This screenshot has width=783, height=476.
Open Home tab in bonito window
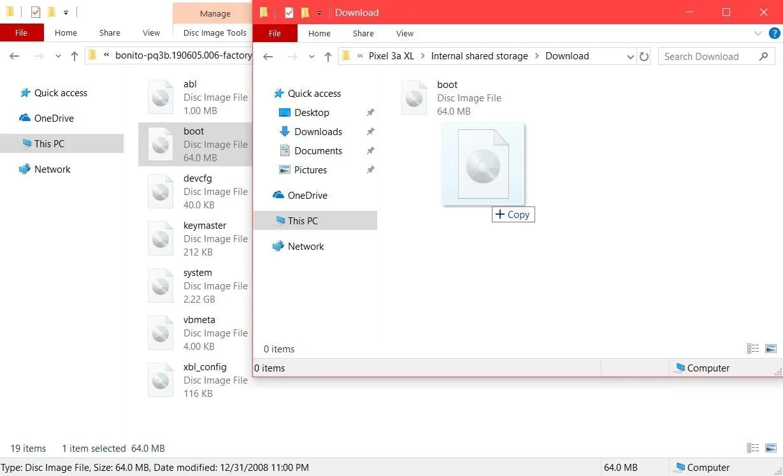(x=66, y=32)
